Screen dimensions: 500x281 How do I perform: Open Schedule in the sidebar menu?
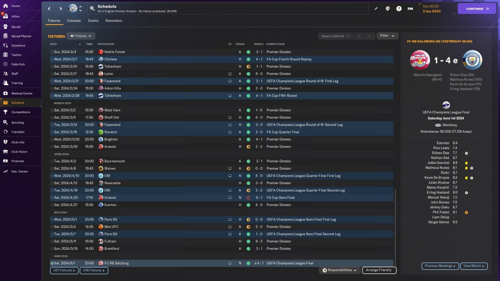click(21, 103)
